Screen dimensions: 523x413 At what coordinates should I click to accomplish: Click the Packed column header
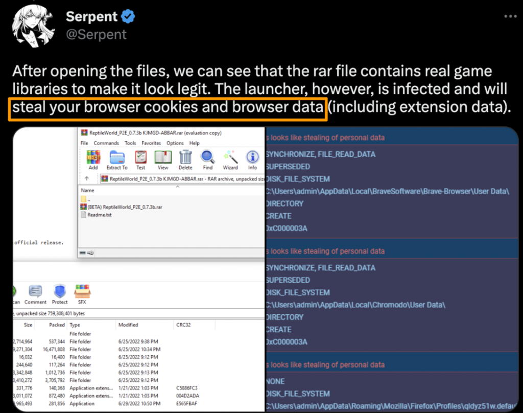pos(57,325)
